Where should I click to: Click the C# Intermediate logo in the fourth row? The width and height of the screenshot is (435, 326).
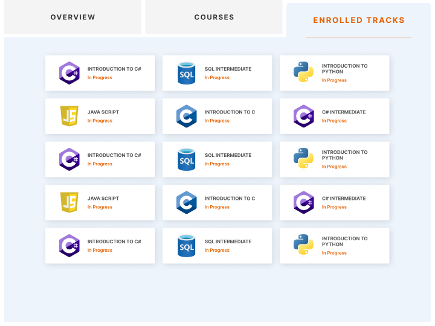304,202
